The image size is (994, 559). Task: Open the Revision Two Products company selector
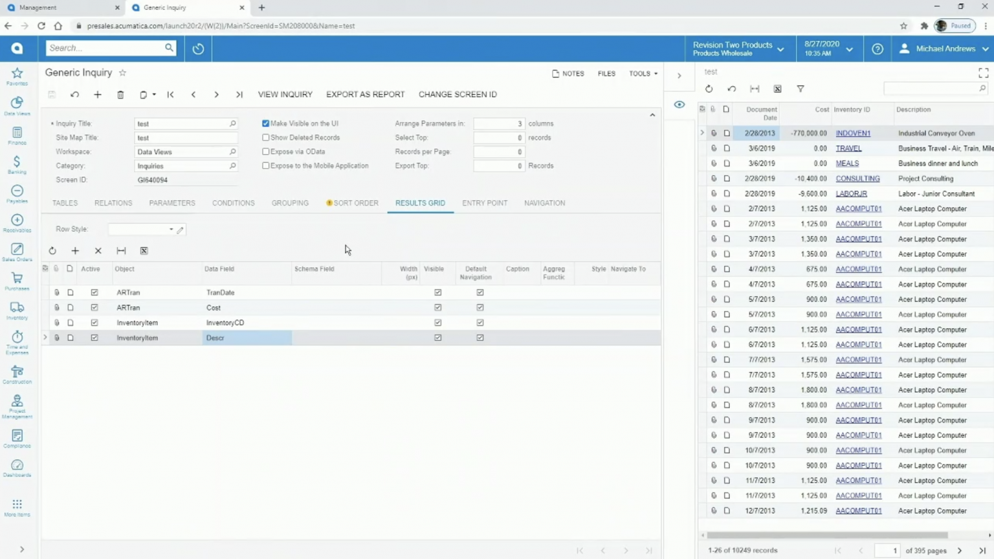[738, 48]
